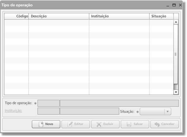Screen dimensions: 187x137
Task: Follow the Instituição link label
Action: pyautogui.click(x=13, y=110)
